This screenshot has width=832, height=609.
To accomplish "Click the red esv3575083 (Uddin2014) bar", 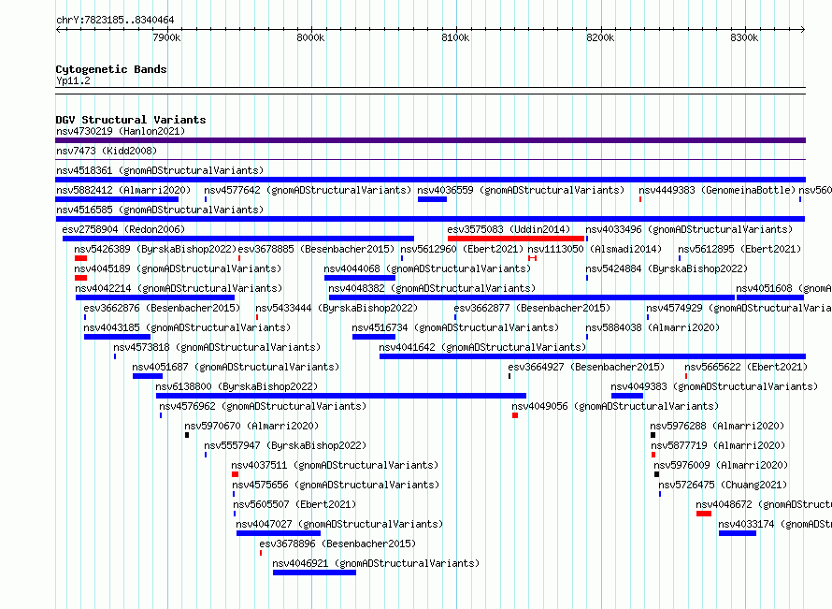I will (516, 239).
